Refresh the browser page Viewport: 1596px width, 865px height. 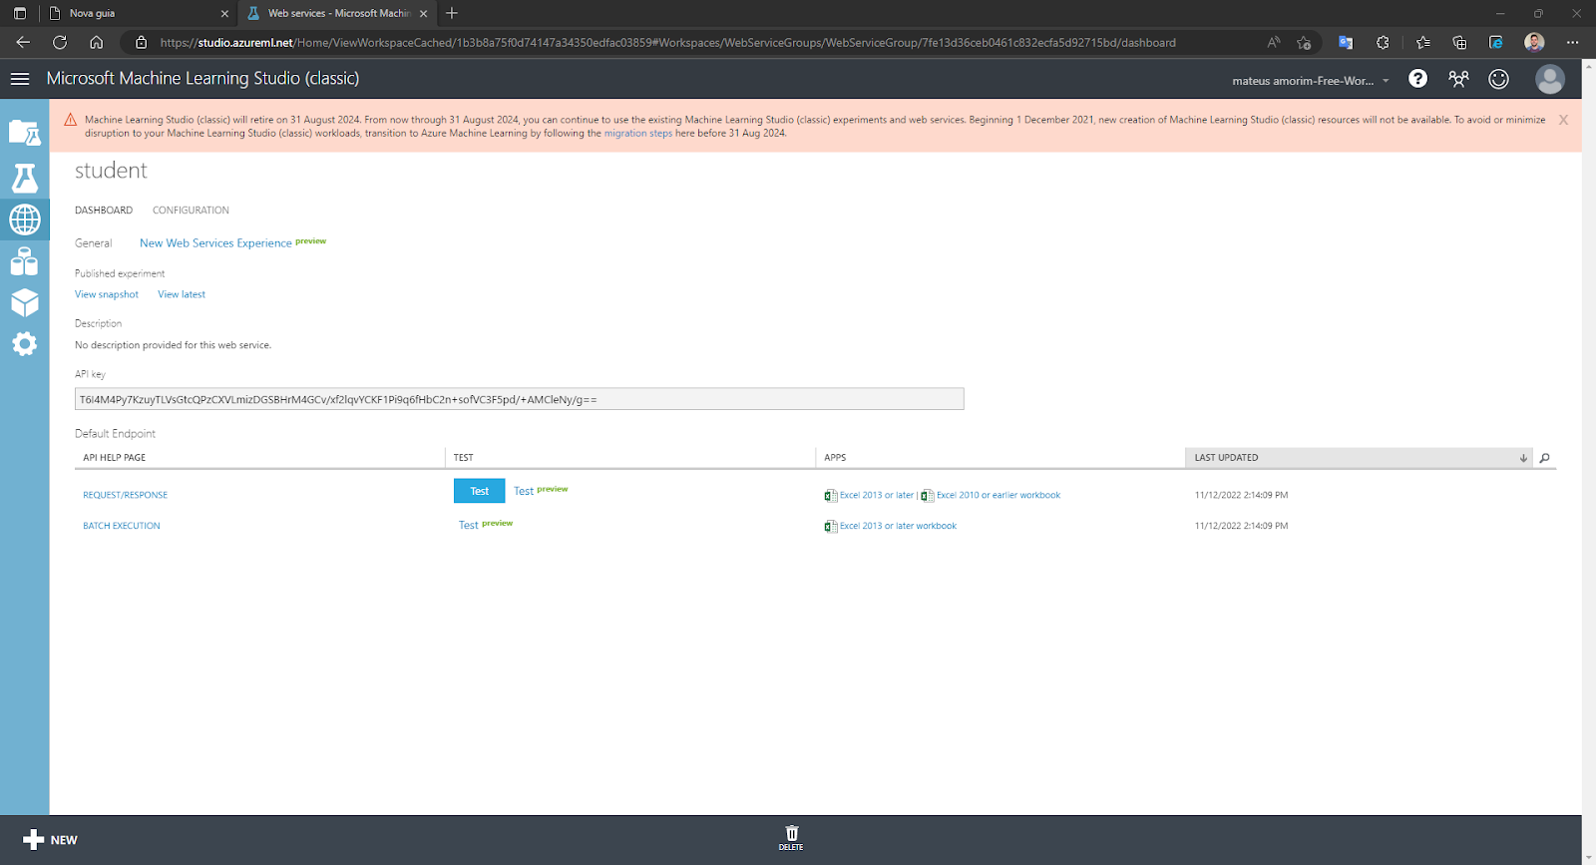pyautogui.click(x=60, y=42)
